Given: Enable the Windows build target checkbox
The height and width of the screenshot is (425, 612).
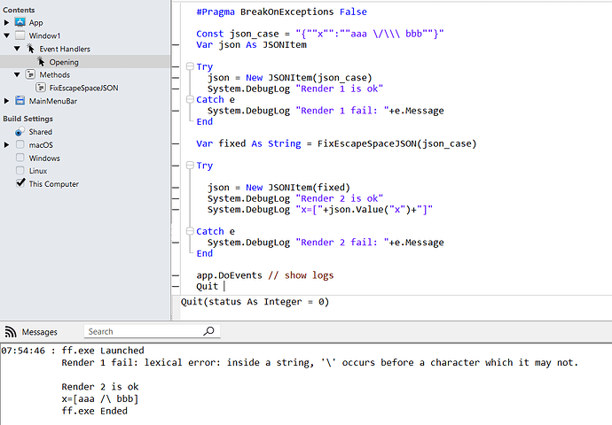Looking at the screenshot, I should pos(20,158).
